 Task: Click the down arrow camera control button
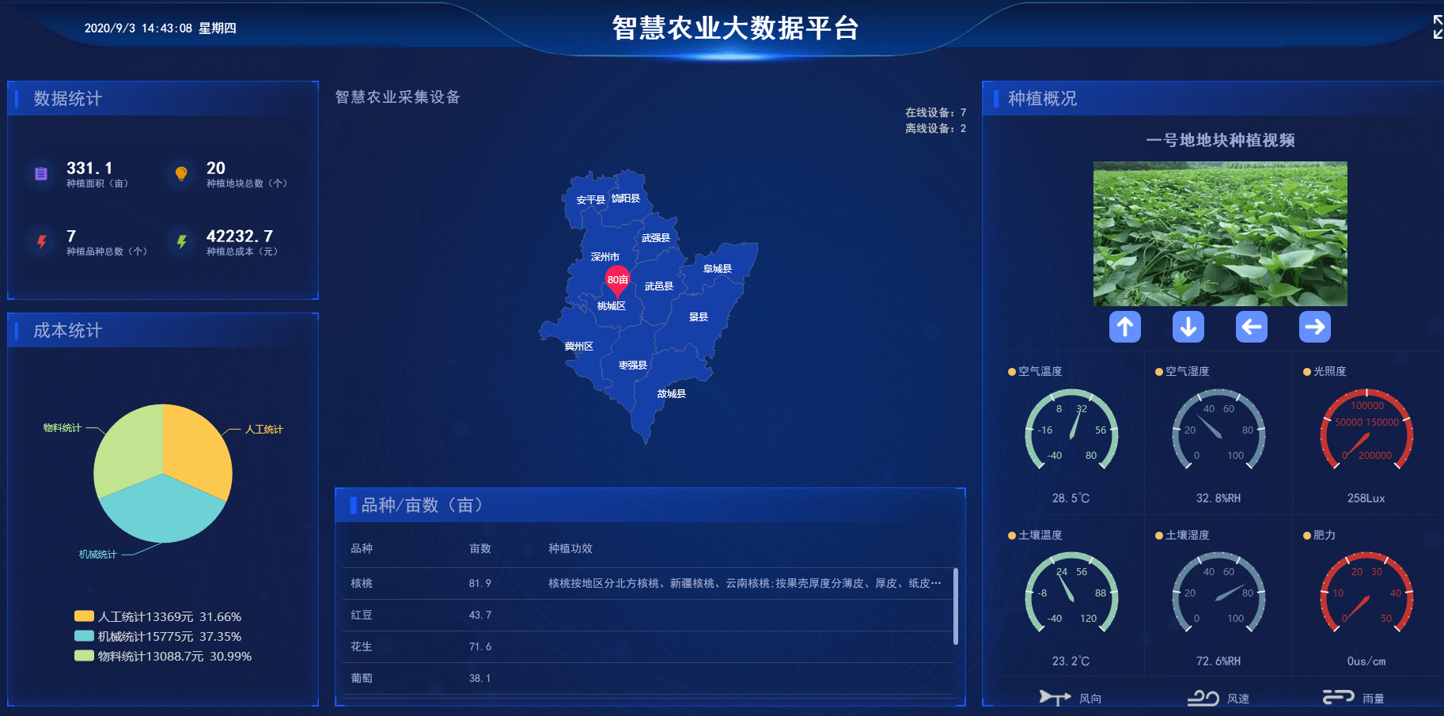coord(1188,327)
